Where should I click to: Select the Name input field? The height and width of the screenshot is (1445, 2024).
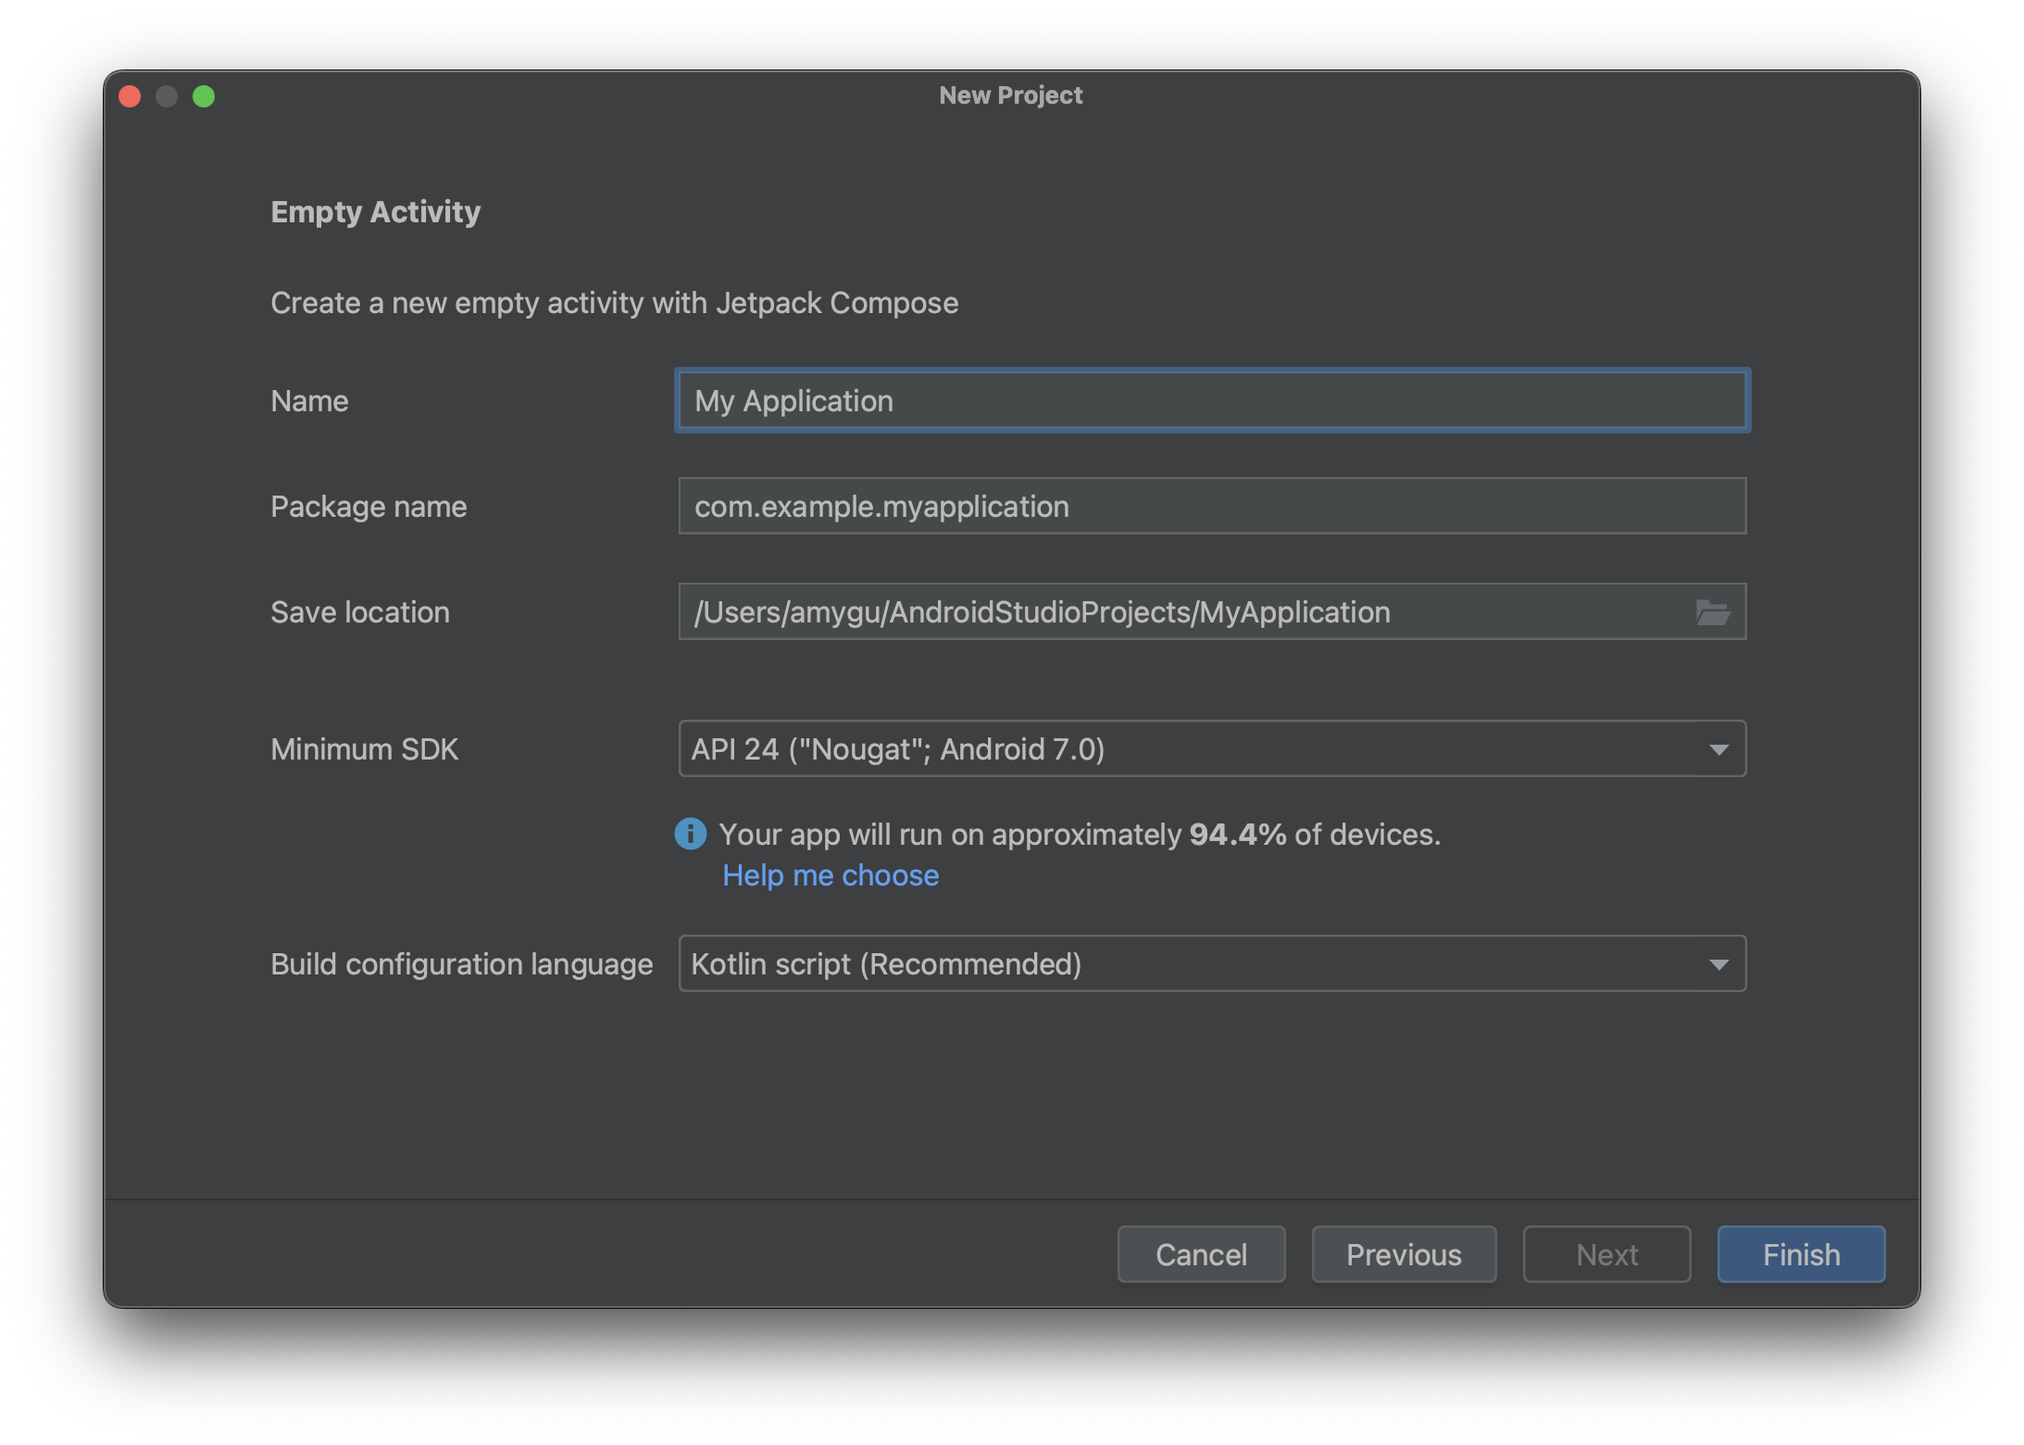point(1211,400)
